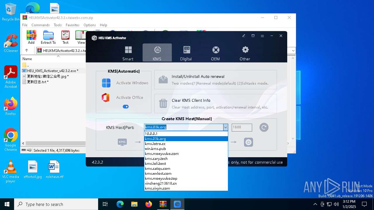Click the pencil edit icon in HEU title bar
This screenshot has height=210, width=374.
[244, 36]
